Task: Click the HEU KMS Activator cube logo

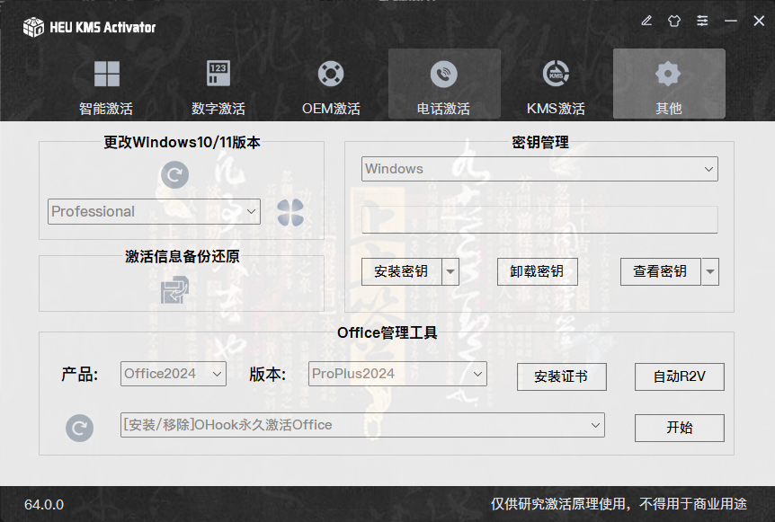Action: (x=33, y=27)
